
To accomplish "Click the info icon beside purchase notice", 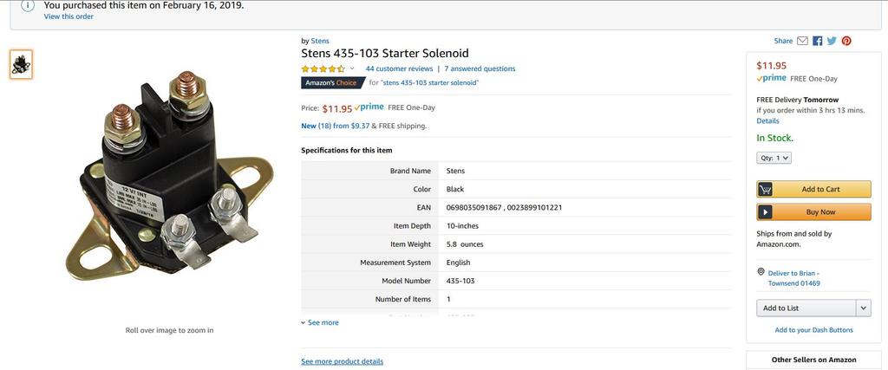I will pos(27,5).
